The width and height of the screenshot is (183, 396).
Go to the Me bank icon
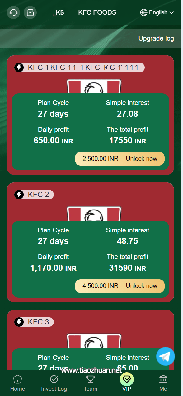click(163, 379)
